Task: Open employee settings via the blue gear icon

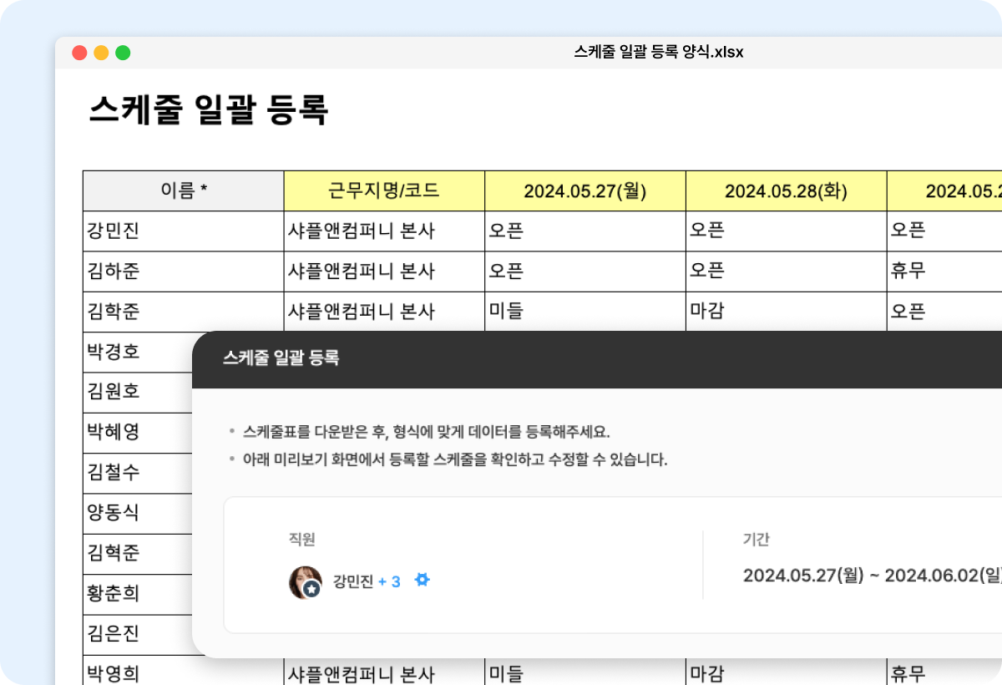Action: (x=423, y=580)
